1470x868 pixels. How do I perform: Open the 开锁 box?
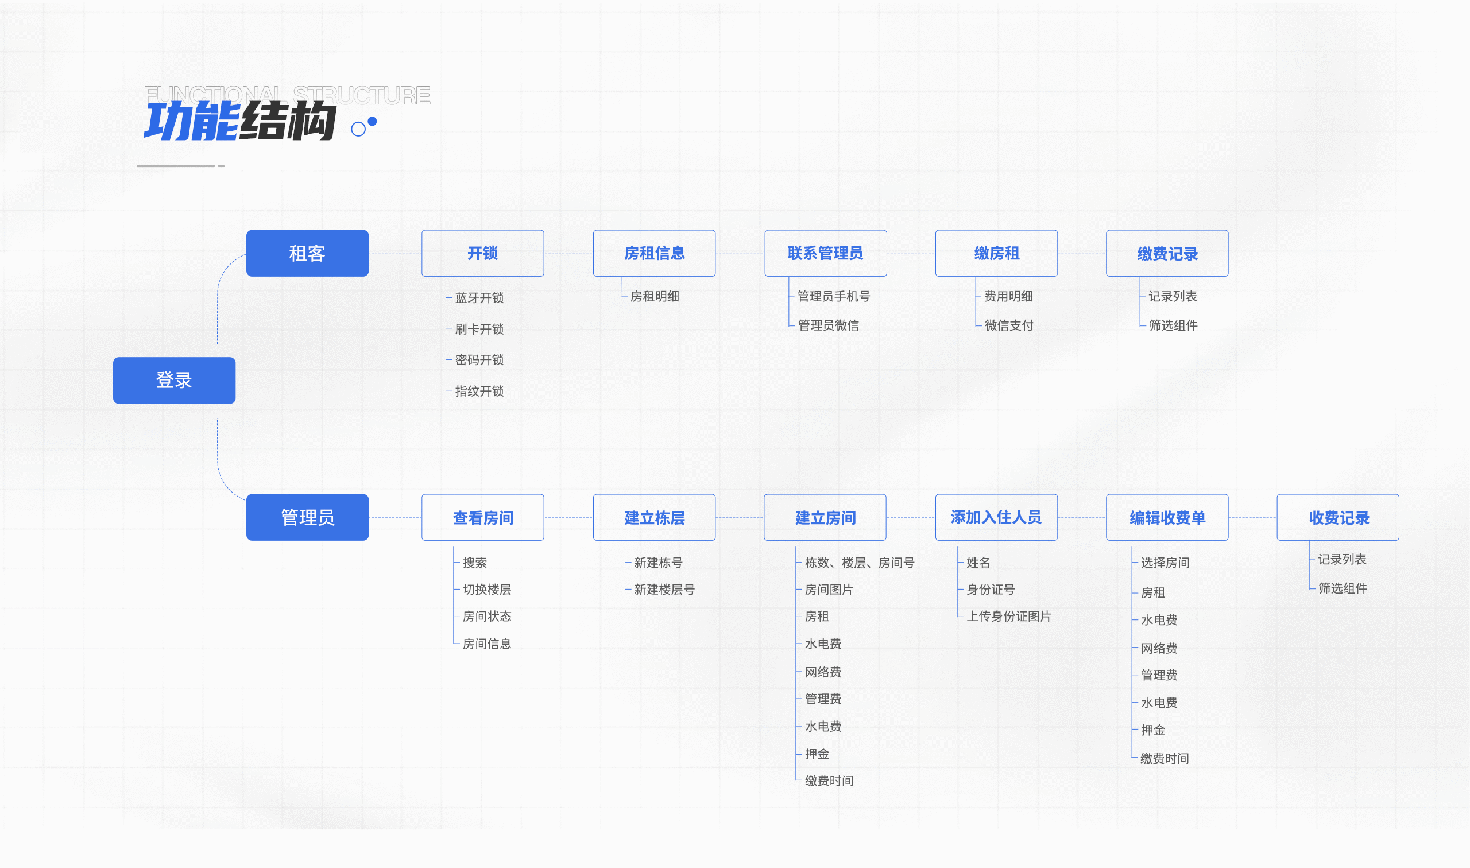tap(482, 253)
